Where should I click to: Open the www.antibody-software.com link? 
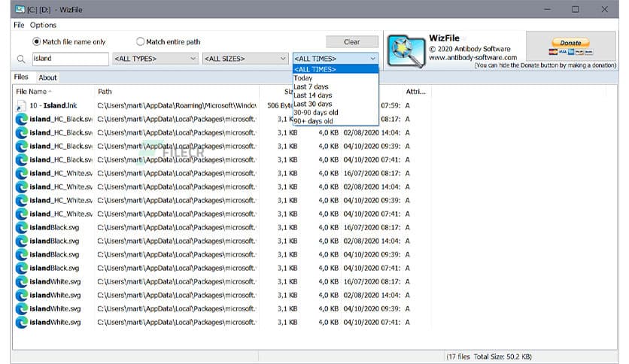473,57
